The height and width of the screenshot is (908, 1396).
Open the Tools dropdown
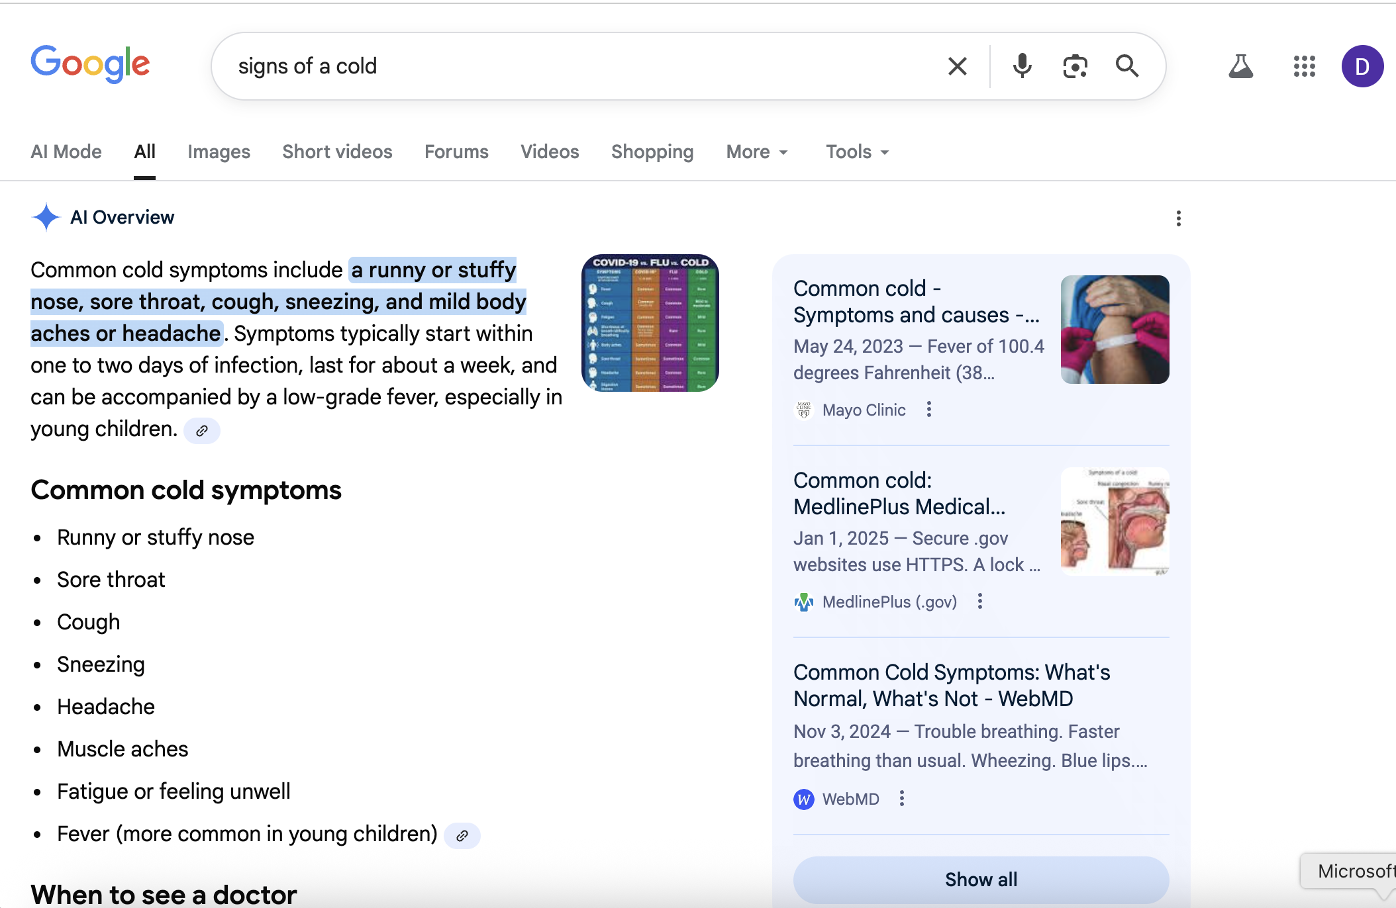[x=856, y=152]
